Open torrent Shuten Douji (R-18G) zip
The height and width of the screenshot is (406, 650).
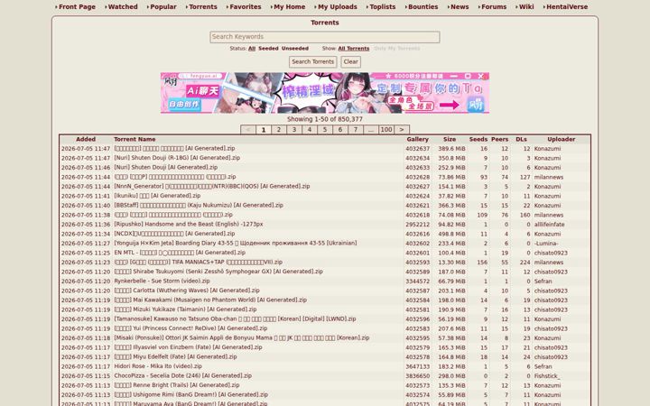click(177, 158)
